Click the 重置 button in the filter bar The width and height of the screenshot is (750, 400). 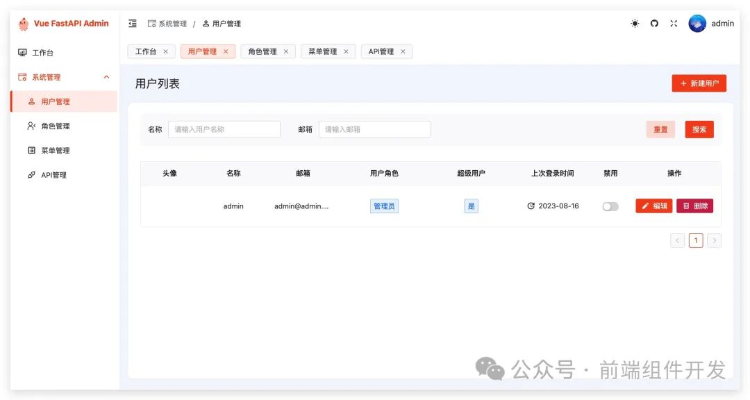[660, 129]
